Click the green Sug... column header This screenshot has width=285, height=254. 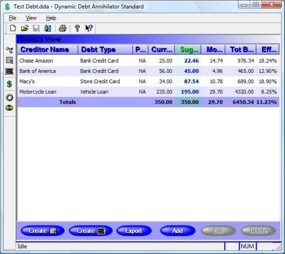[x=188, y=50]
